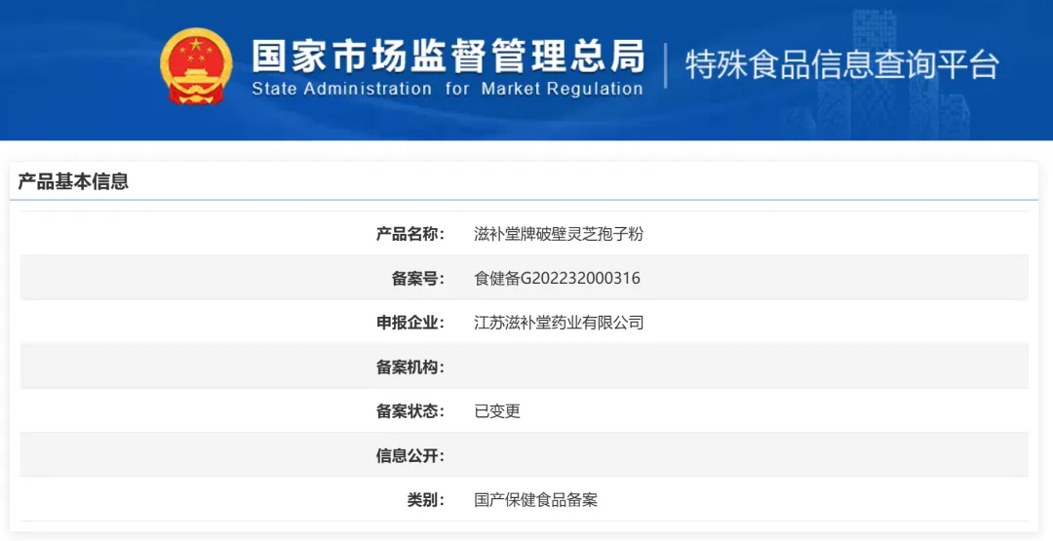The height and width of the screenshot is (541, 1053).
Task: Click the 备案状态 label
Action: (x=409, y=411)
